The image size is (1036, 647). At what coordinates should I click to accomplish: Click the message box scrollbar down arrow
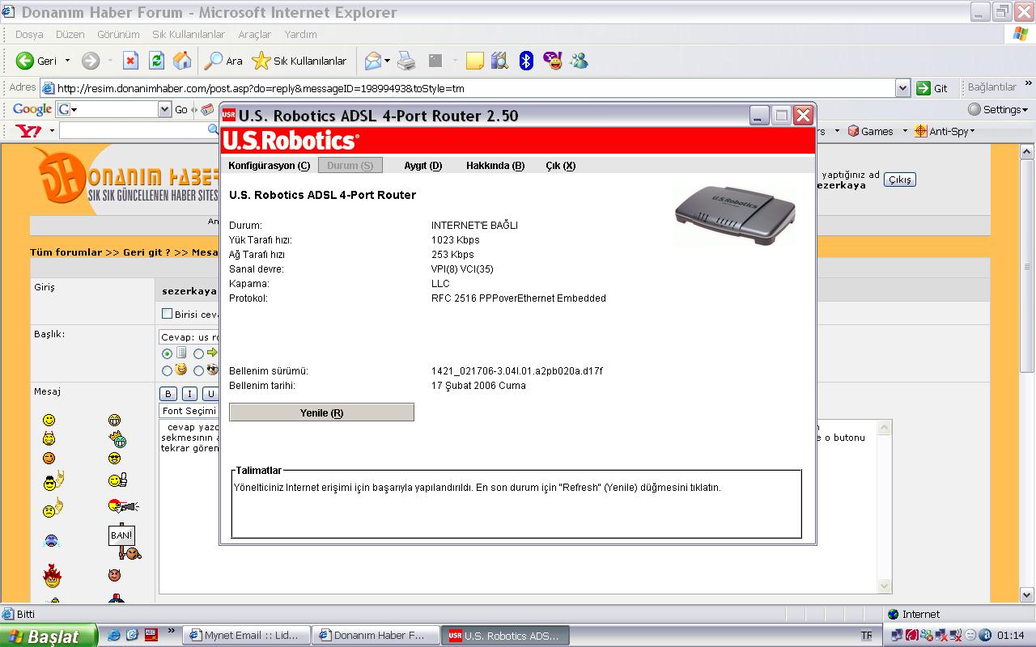tap(885, 586)
